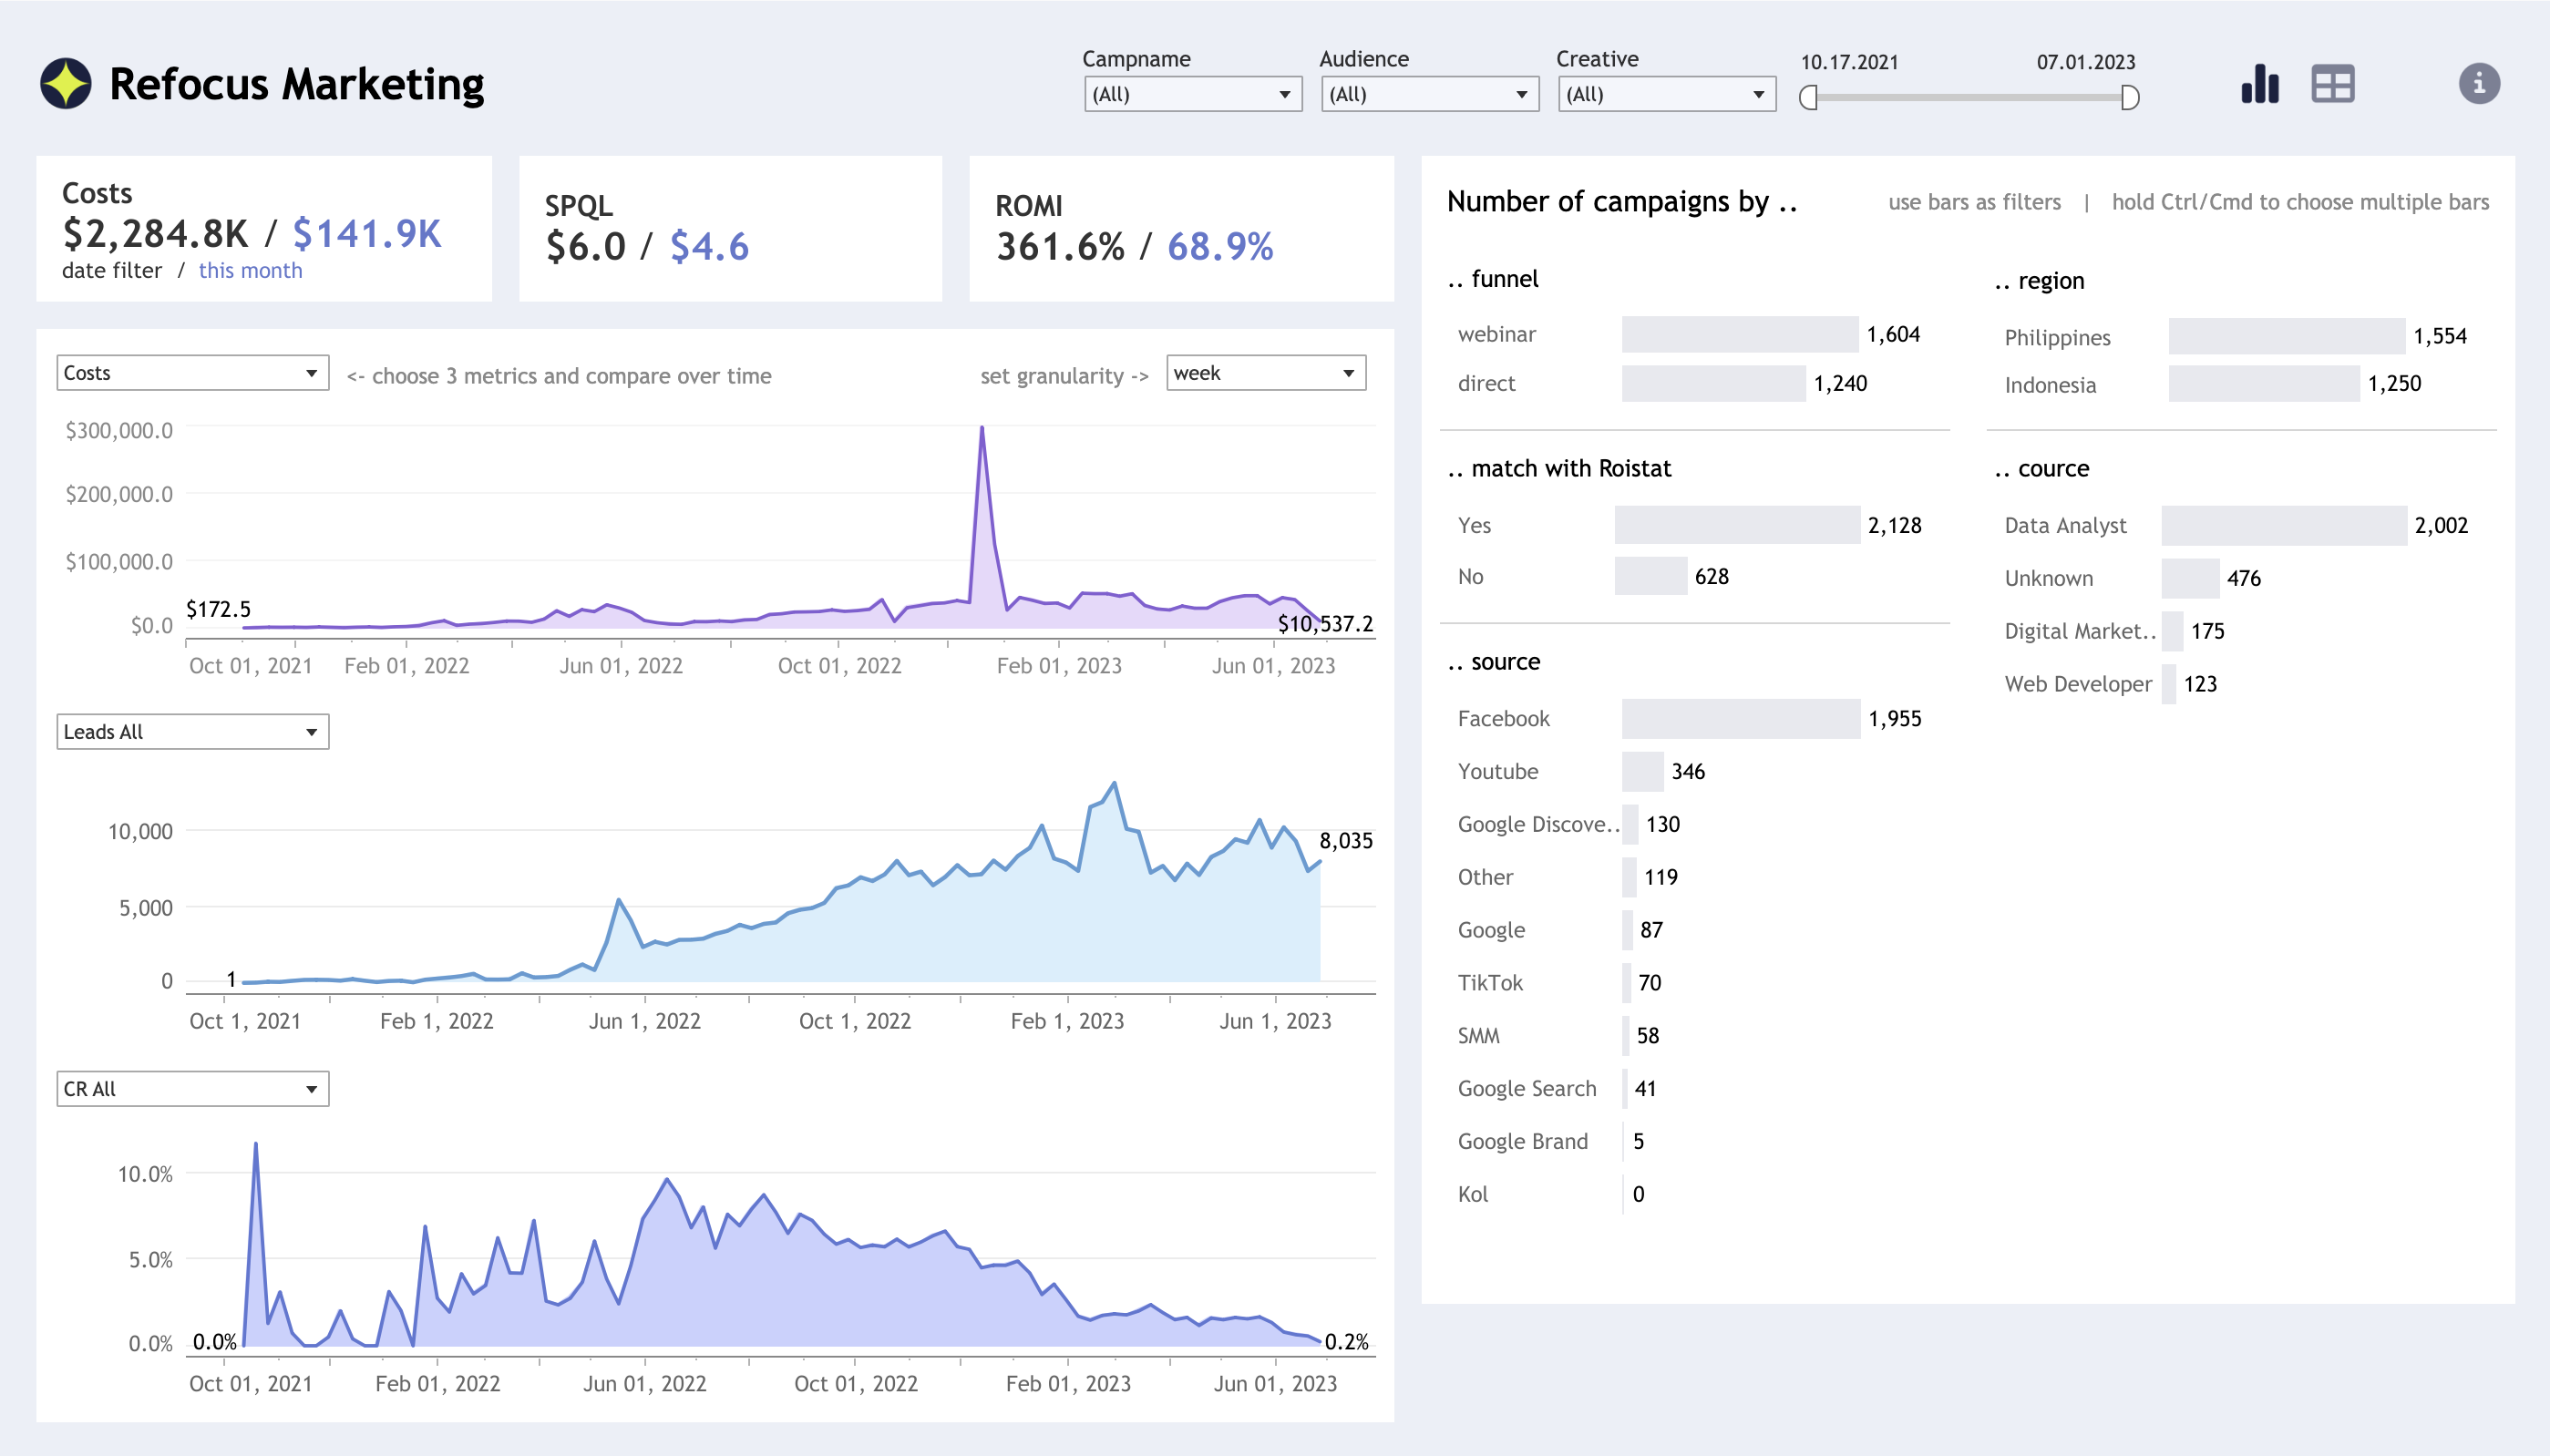
Task: Select the Philippines region bar
Action: (x=2286, y=337)
